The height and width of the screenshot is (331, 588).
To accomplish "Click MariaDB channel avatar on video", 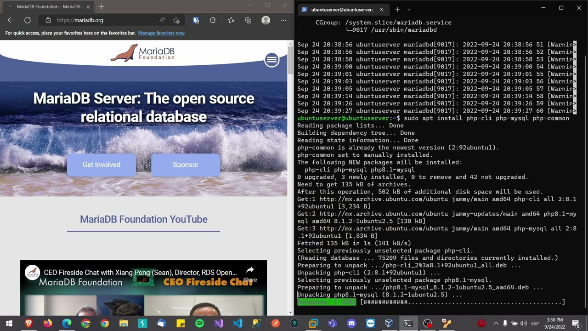I will tap(32, 272).
